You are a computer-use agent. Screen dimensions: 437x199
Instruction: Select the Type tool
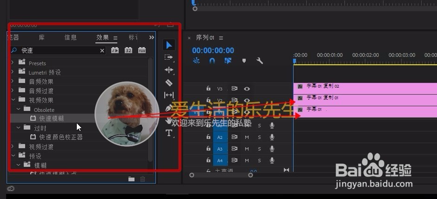click(x=168, y=133)
